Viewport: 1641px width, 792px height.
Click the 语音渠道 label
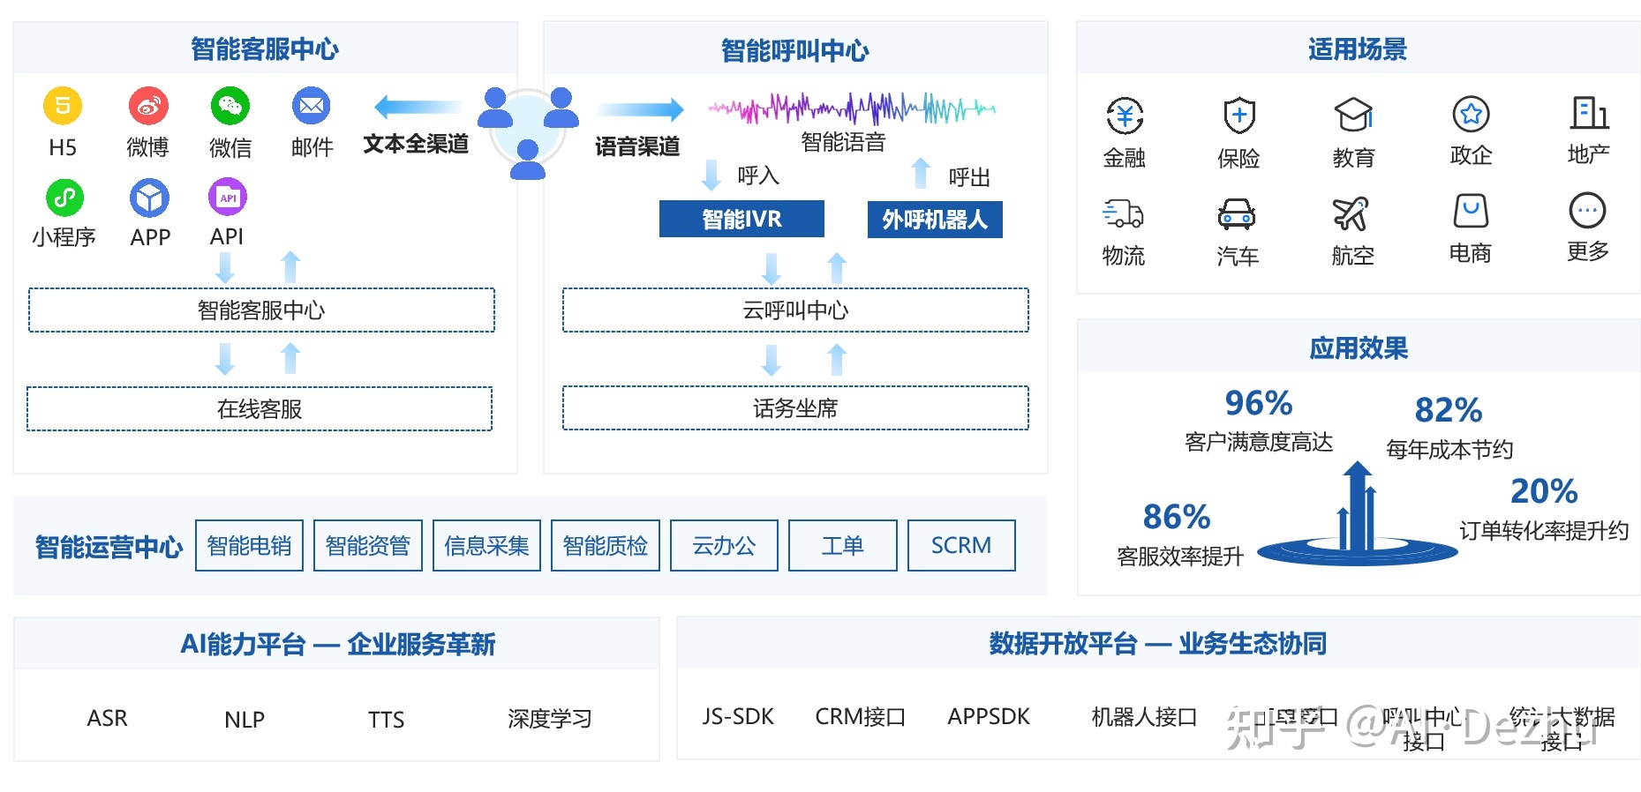pyautogui.click(x=637, y=146)
